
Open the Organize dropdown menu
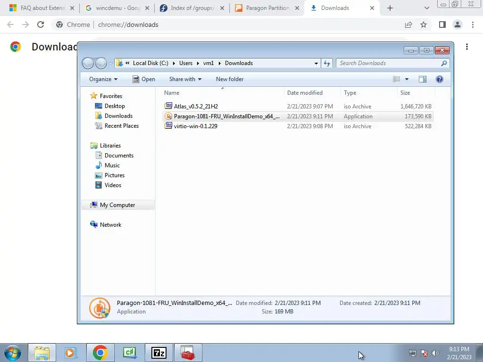[103, 79]
